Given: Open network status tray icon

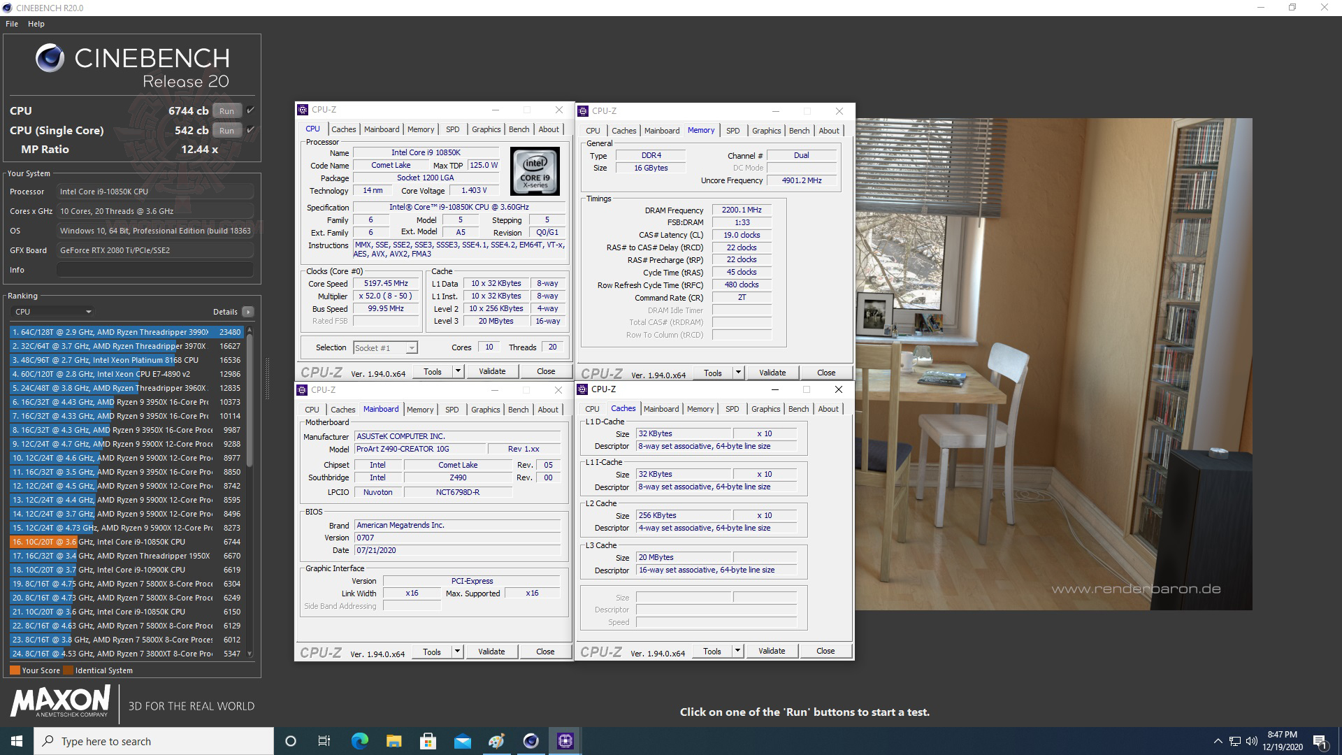Looking at the screenshot, I should coord(1235,741).
